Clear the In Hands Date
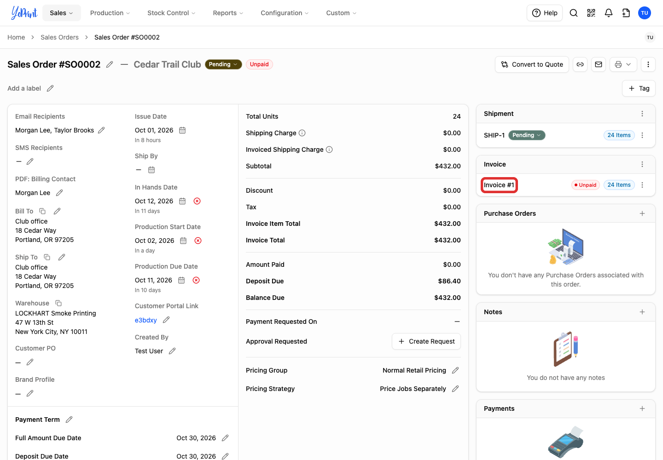The image size is (663, 460). [197, 201]
